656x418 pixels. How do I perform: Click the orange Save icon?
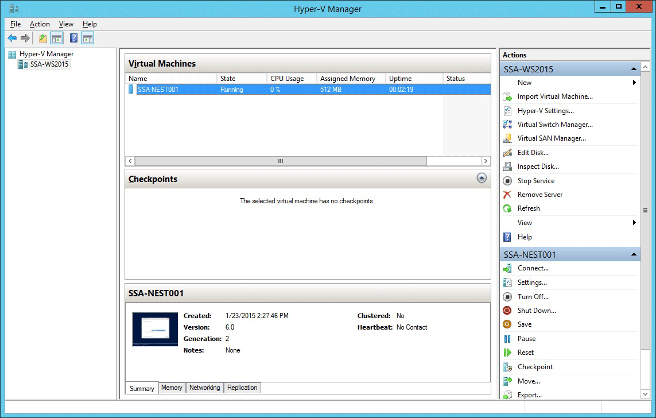(507, 324)
